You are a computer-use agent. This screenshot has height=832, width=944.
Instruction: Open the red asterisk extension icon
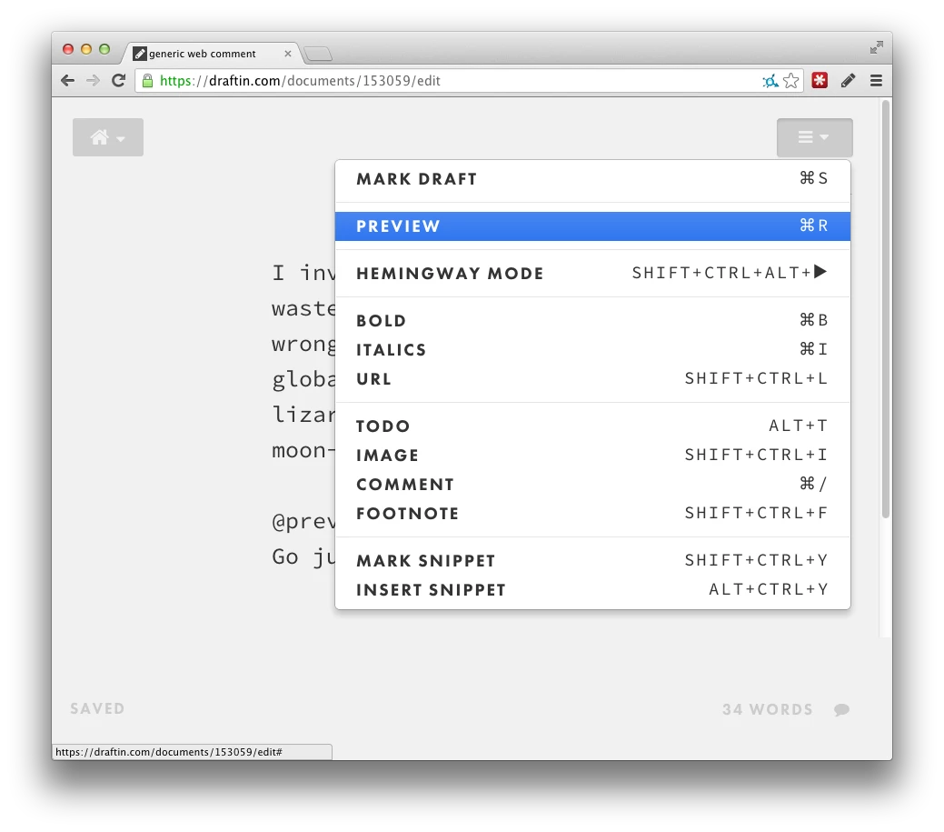tap(820, 80)
